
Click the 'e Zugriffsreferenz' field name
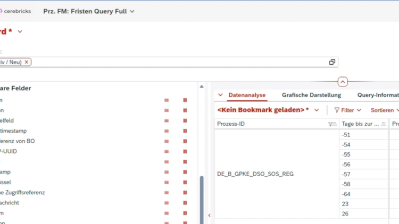tap(22, 193)
